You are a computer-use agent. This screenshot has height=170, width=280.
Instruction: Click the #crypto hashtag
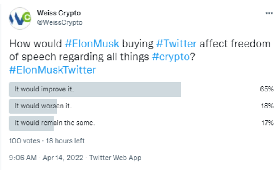tap(171, 57)
